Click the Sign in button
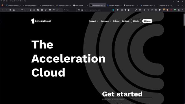The height and width of the screenshot is (104, 185). pyautogui.click(x=136, y=21)
